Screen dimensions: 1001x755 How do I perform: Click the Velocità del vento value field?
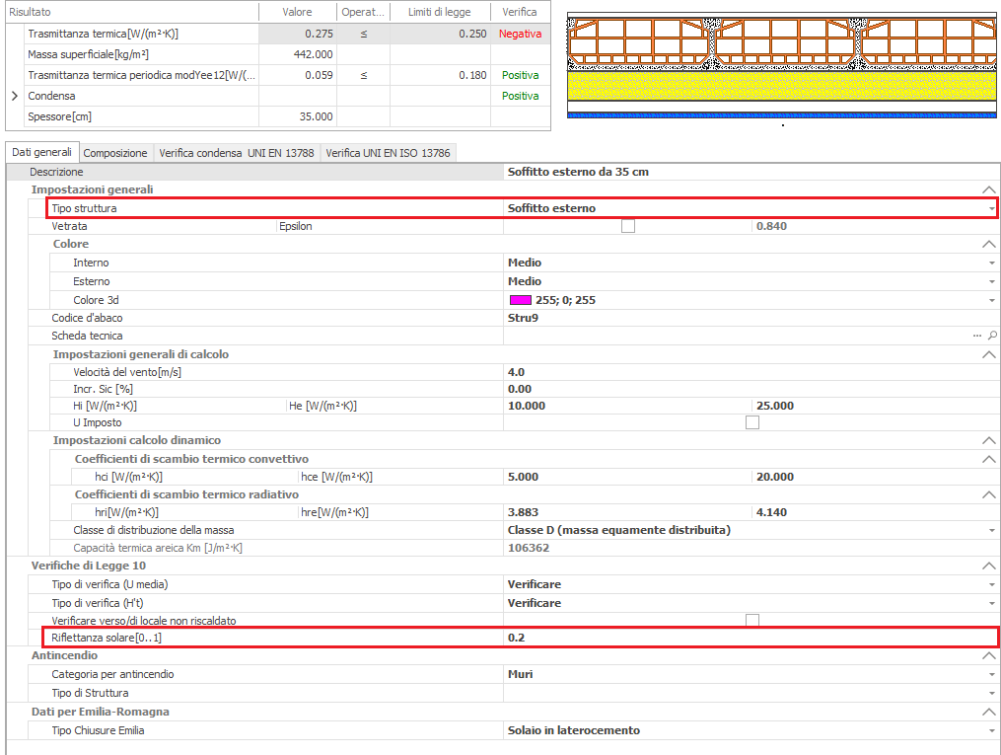point(750,372)
